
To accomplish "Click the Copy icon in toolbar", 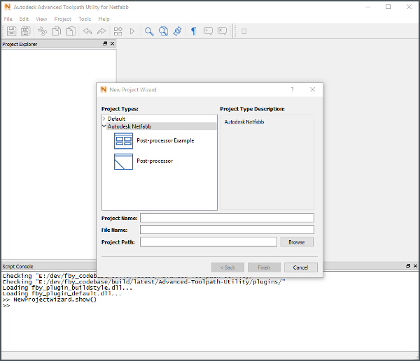I will (x=57, y=31).
